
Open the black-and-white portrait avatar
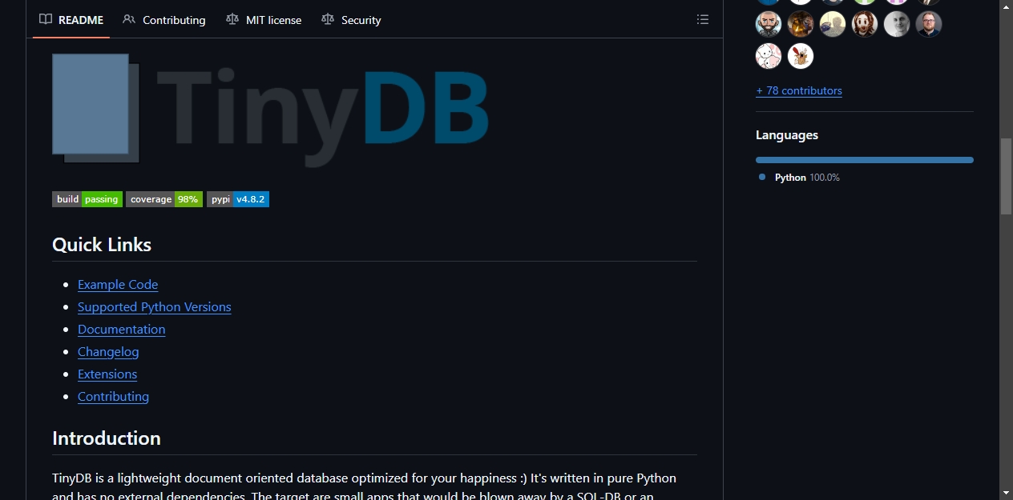pyautogui.click(x=897, y=24)
